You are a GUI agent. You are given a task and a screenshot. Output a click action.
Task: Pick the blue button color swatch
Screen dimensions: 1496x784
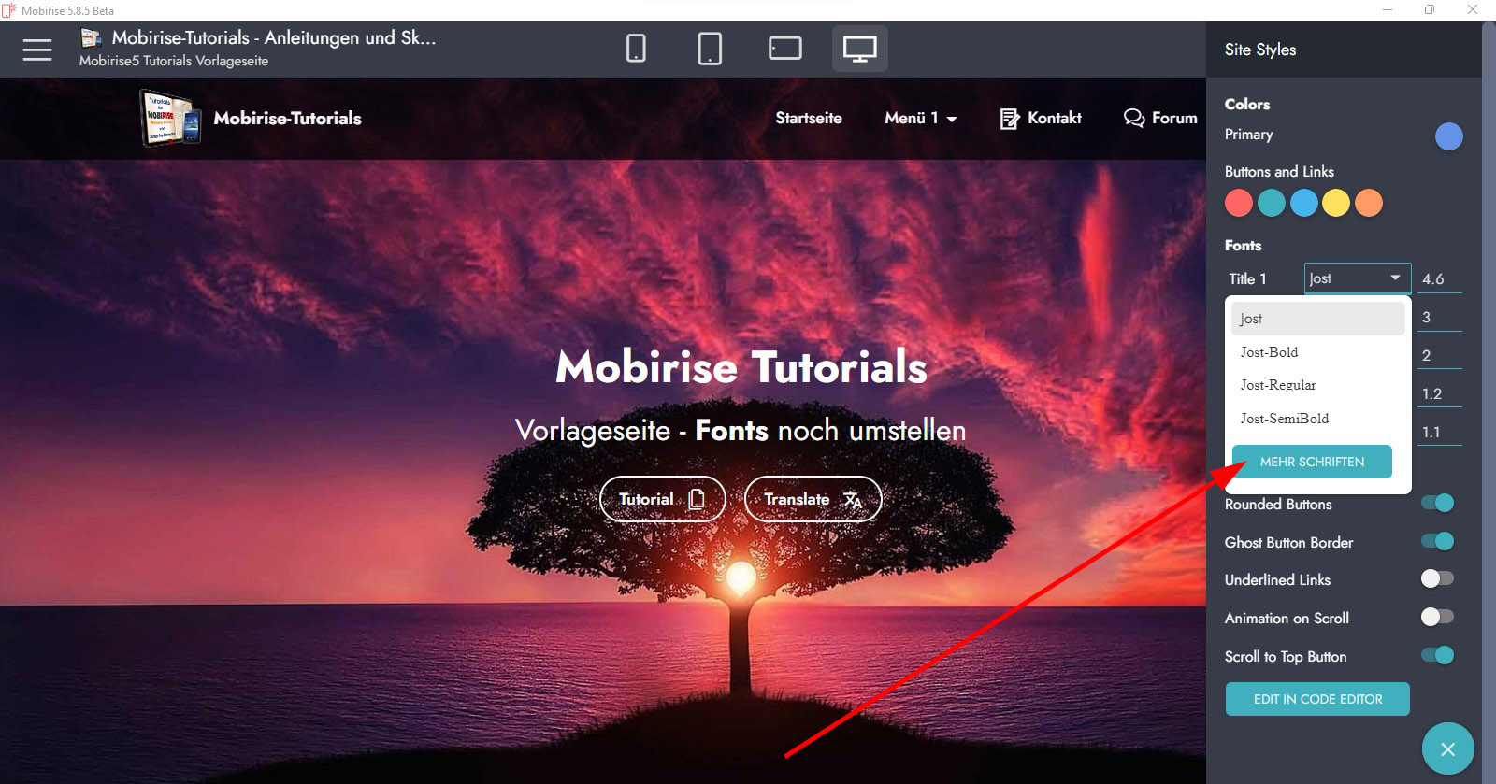click(1304, 203)
